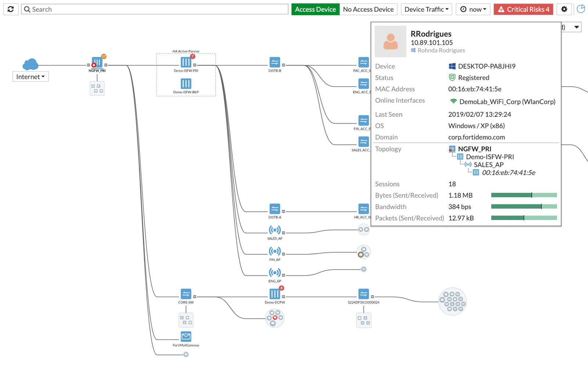Select the NGFW_PRI firewall node
Viewport: 588px width, 375px height.
[97, 62]
